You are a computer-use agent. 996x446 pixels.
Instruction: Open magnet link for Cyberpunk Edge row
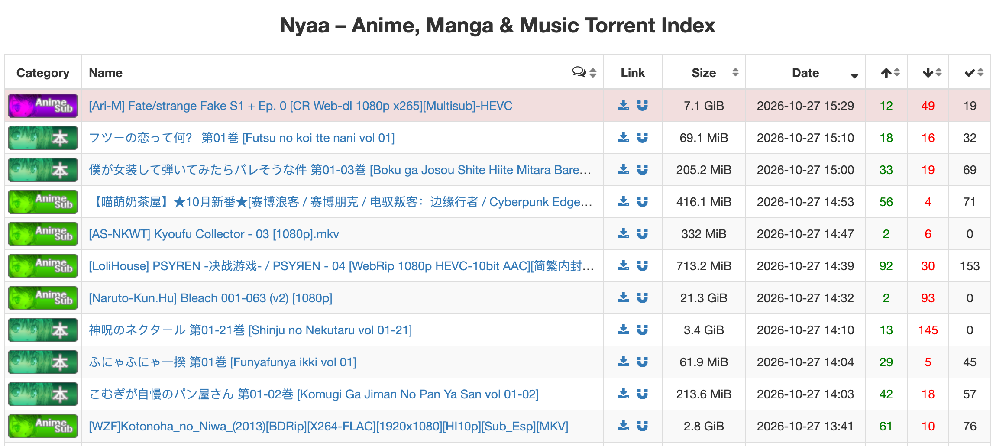[x=642, y=202]
